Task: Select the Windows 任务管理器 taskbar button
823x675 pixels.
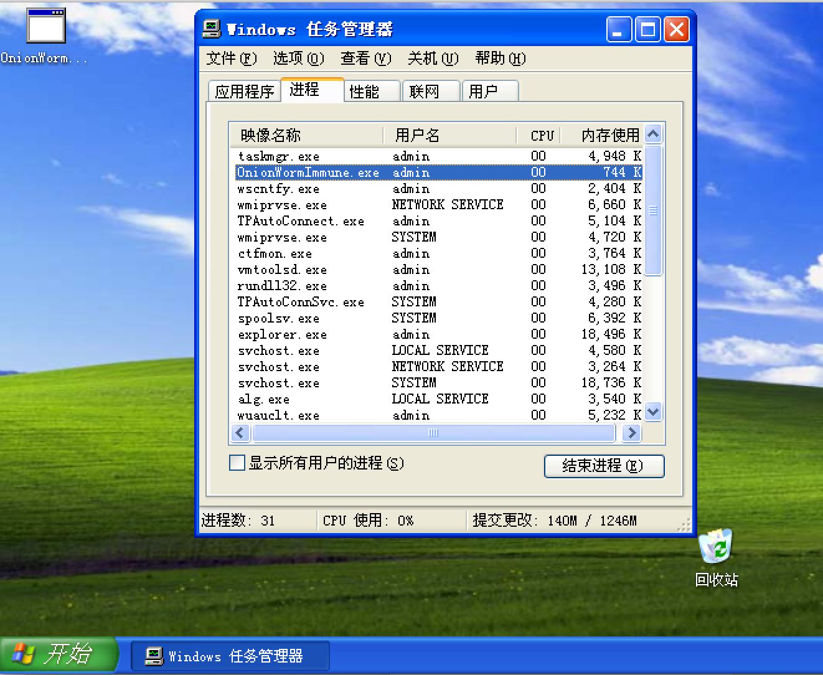Action: [230, 656]
